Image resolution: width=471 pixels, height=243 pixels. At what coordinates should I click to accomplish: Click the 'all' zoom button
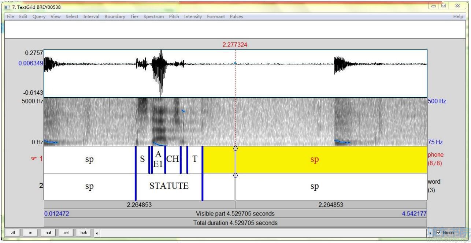13,233
